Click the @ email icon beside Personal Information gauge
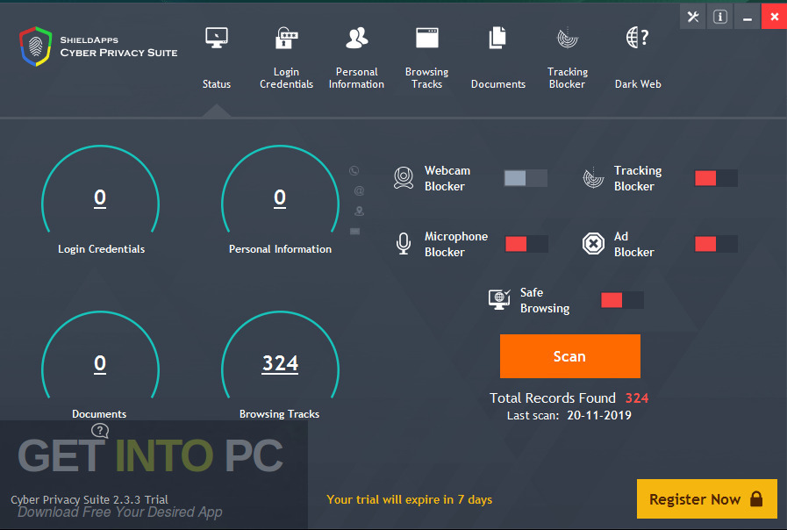Screen dimensions: 787x530 (x=359, y=190)
